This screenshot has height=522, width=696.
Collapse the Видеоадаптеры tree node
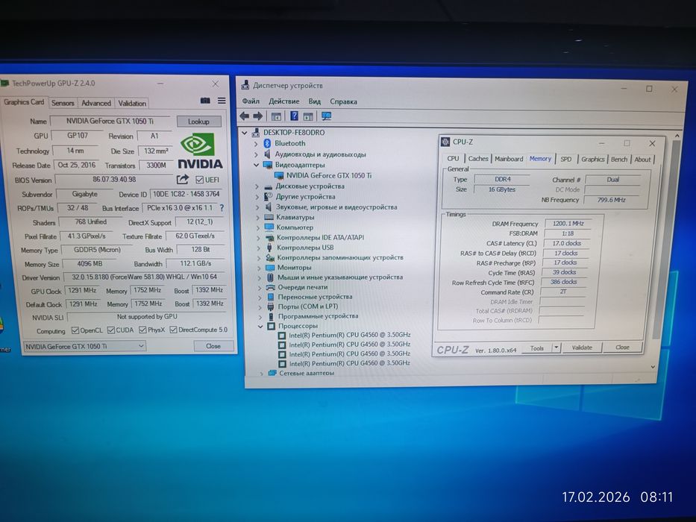tap(256, 165)
